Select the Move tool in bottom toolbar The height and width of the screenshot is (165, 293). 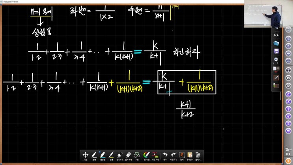[x=85, y=155]
